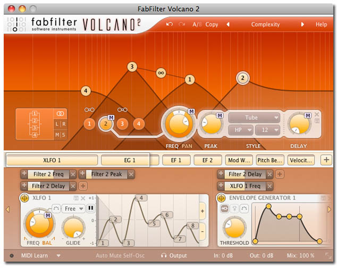This screenshot has height=268, width=337.
Task: Remove XLFO 1 with X icon
Action: click(83, 198)
